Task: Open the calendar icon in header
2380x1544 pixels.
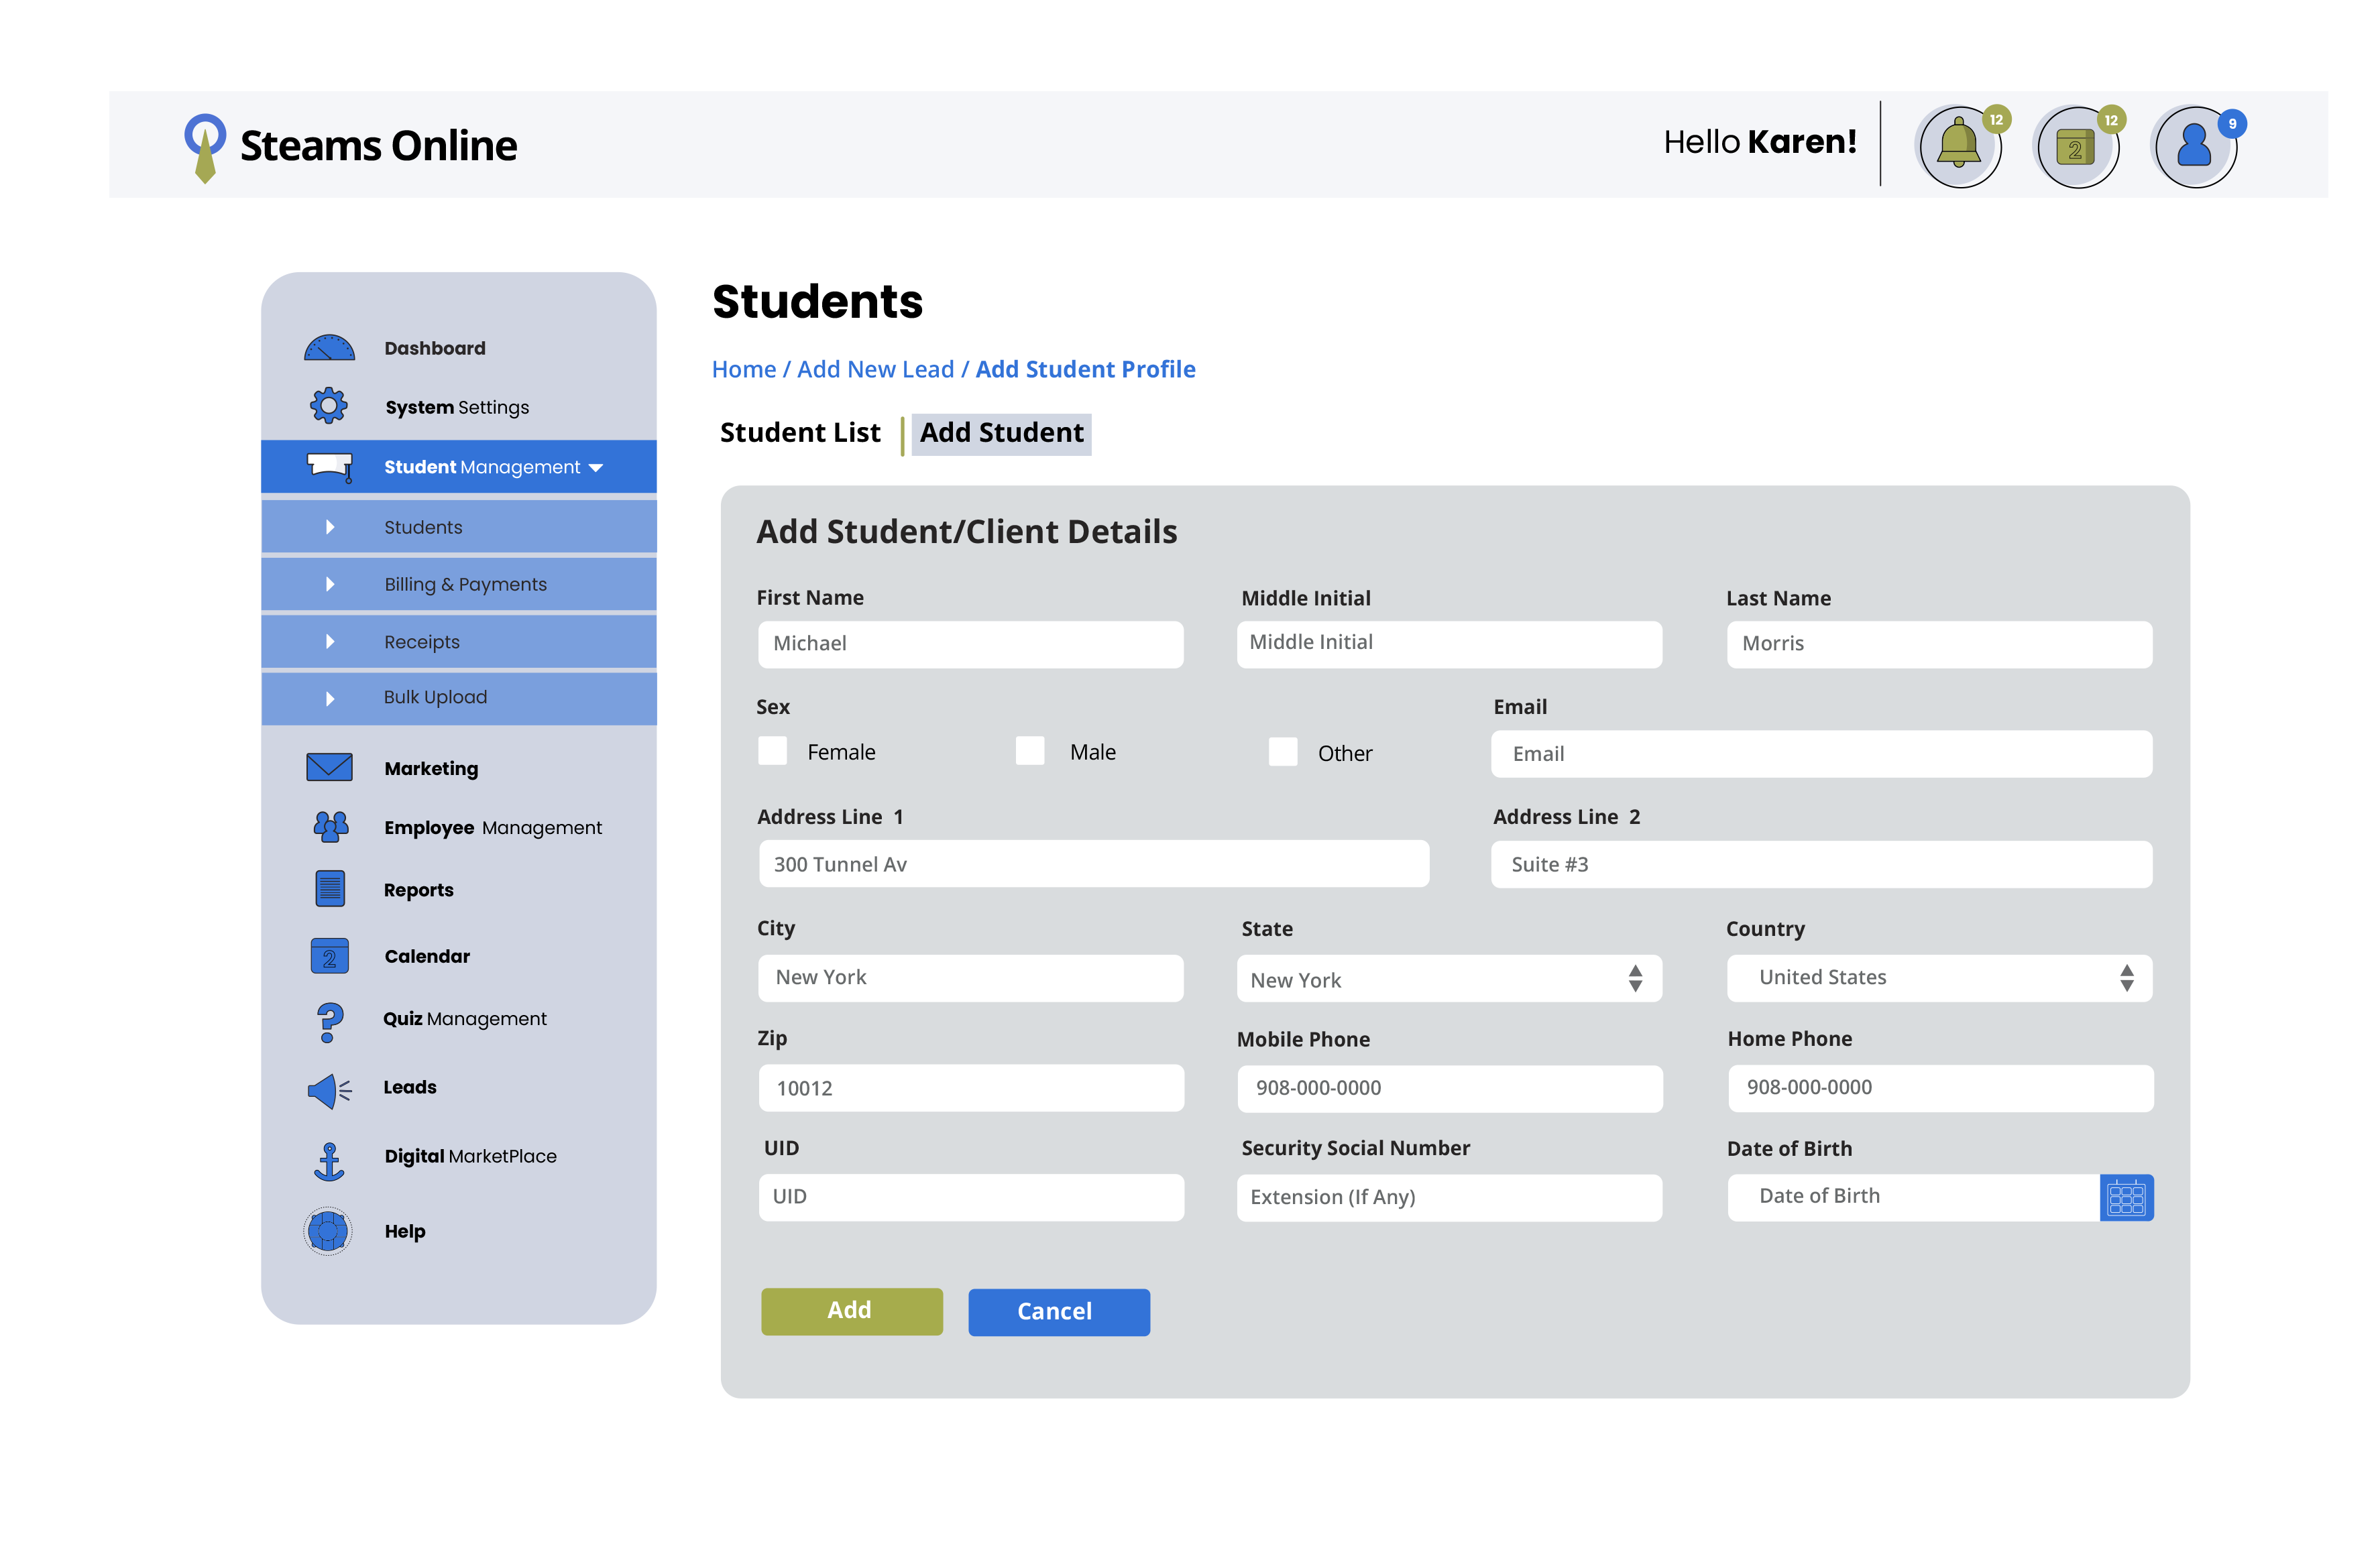Action: coord(2076,148)
